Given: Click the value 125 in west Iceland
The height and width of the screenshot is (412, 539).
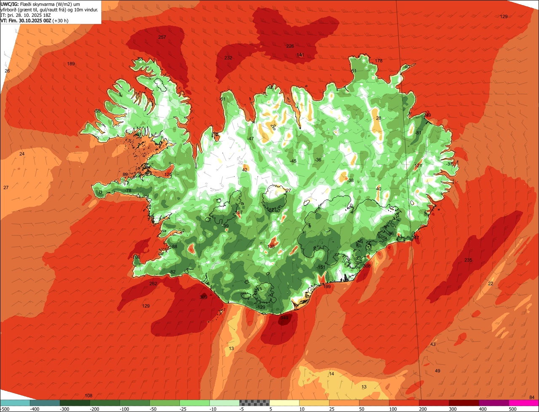Looking at the screenshot, I should pyautogui.click(x=168, y=174).
